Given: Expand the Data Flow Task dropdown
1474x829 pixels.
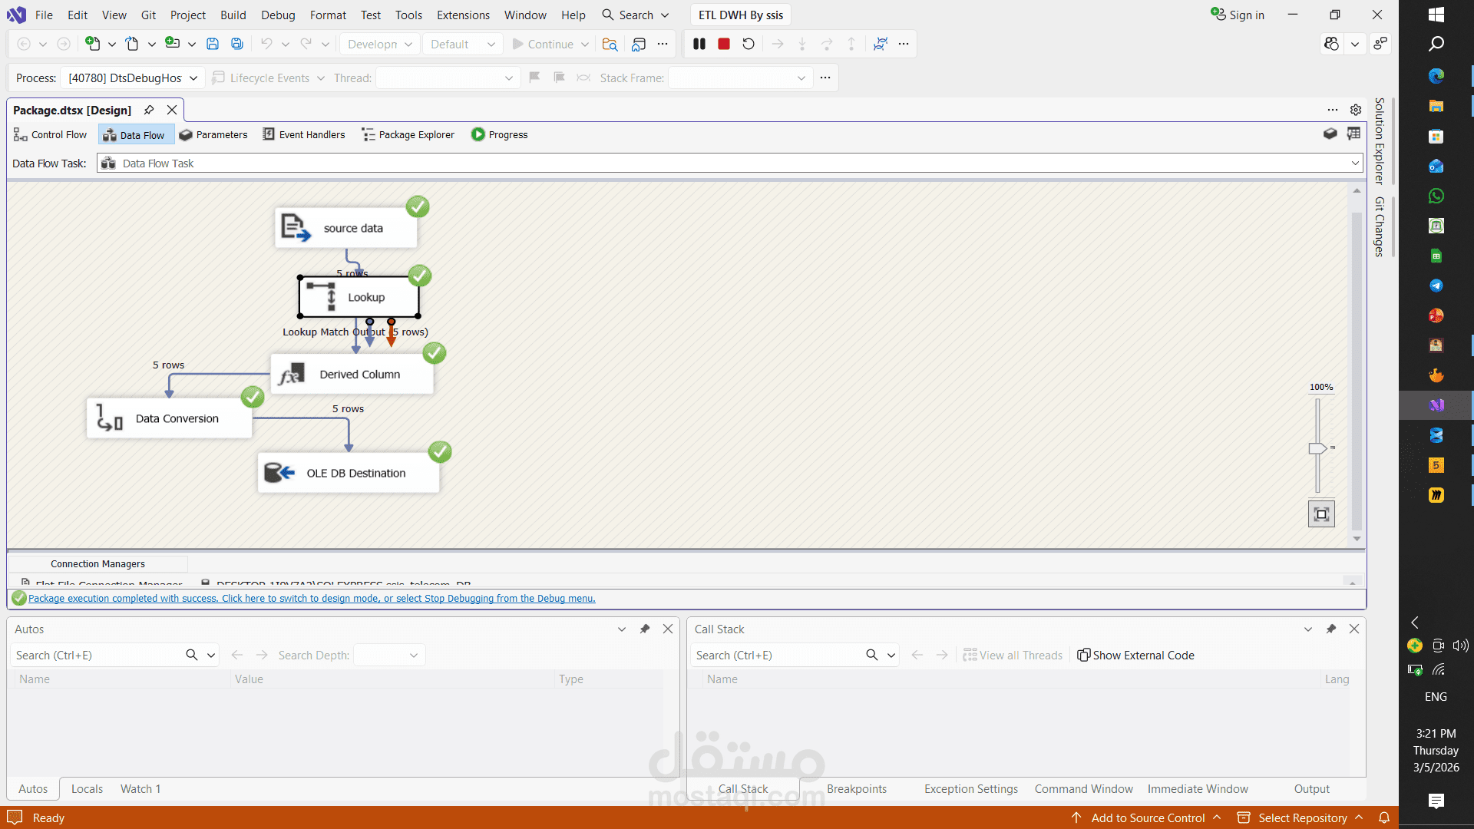Looking at the screenshot, I should click(1355, 163).
